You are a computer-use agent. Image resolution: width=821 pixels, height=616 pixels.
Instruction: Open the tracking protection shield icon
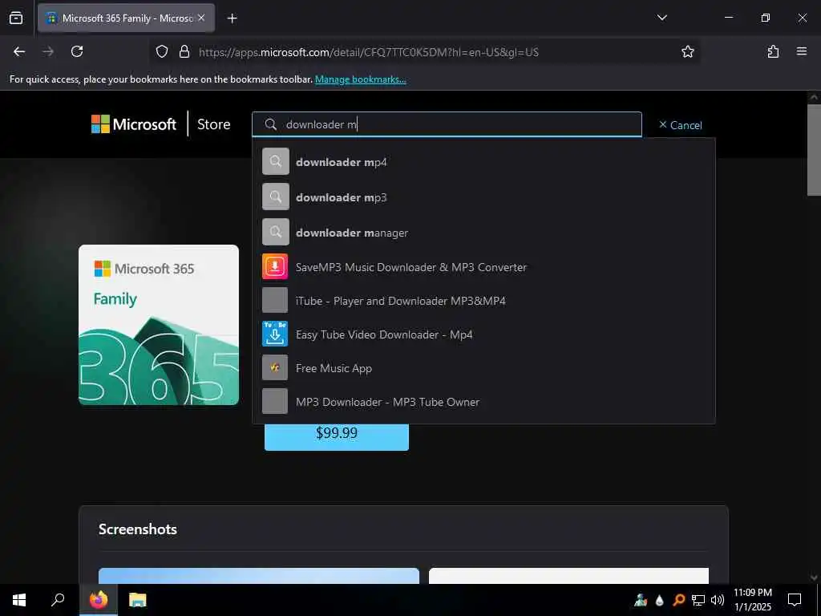pos(162,51)
